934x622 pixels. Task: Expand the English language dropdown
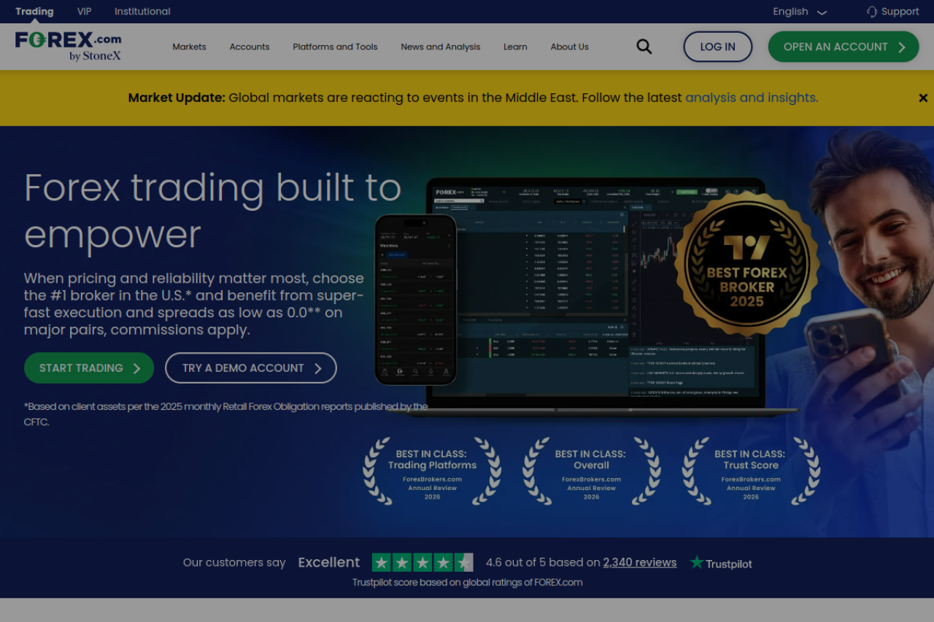(800, 12)
